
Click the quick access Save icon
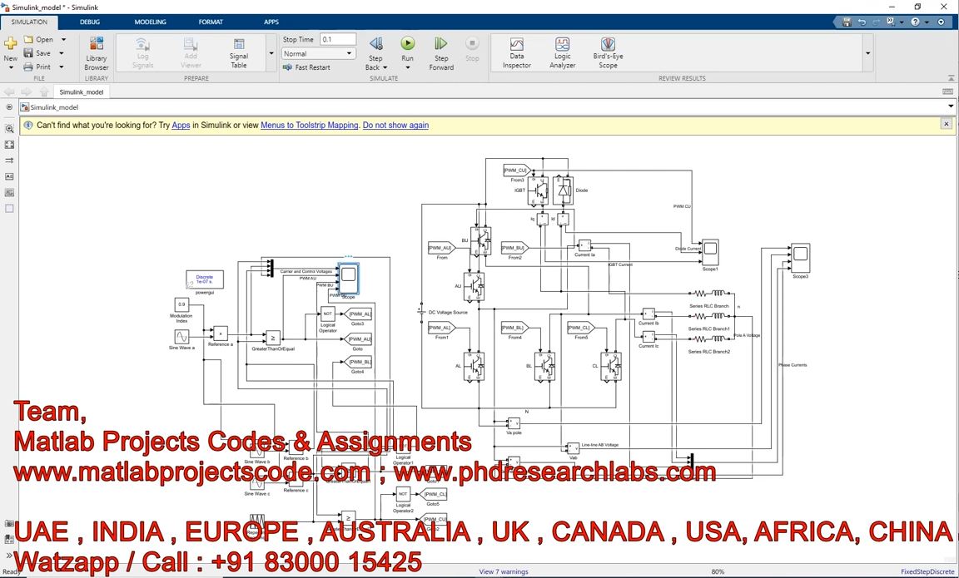coord(847,22)
